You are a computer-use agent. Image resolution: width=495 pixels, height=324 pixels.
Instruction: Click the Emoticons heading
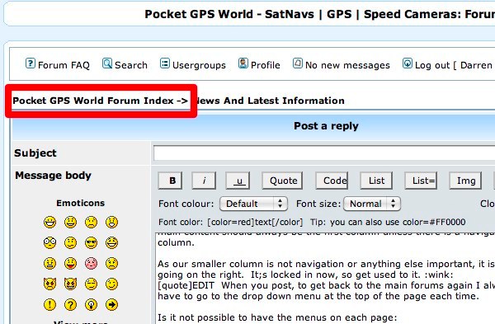pyautogui.click(x=81, y=203)
